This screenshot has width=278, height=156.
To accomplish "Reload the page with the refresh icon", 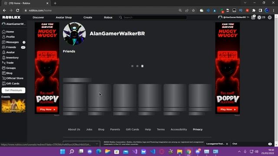I will pyautogui.click(x=17, y=10).
